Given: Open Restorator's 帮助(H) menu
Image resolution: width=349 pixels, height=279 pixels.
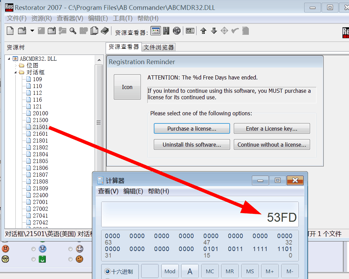Looking at the screenshot, I should pos(148,18).
